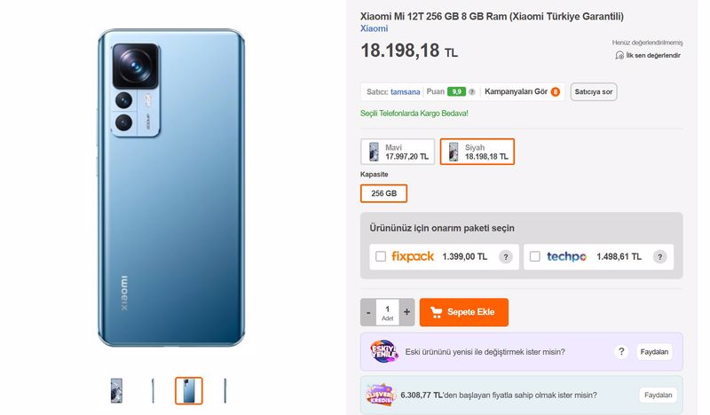
Task: Check the techpo repair package checkbox
Action: [535, 256]
